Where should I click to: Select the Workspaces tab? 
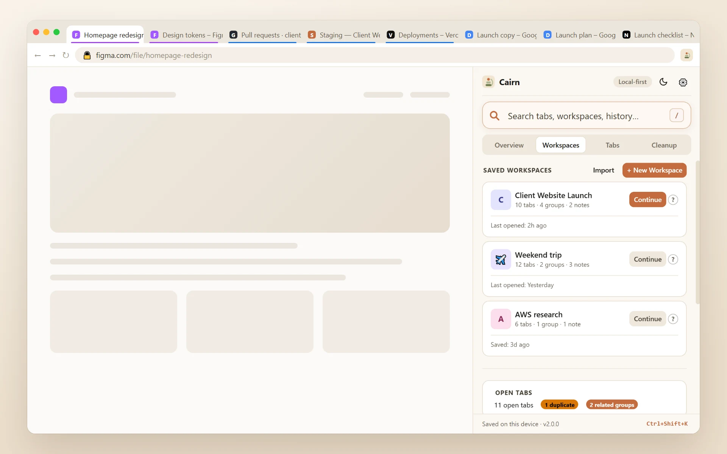(561, 145)
